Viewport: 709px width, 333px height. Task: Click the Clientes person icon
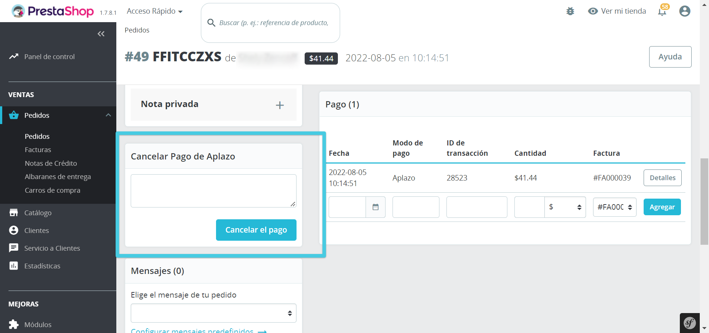tap(14, 230)
